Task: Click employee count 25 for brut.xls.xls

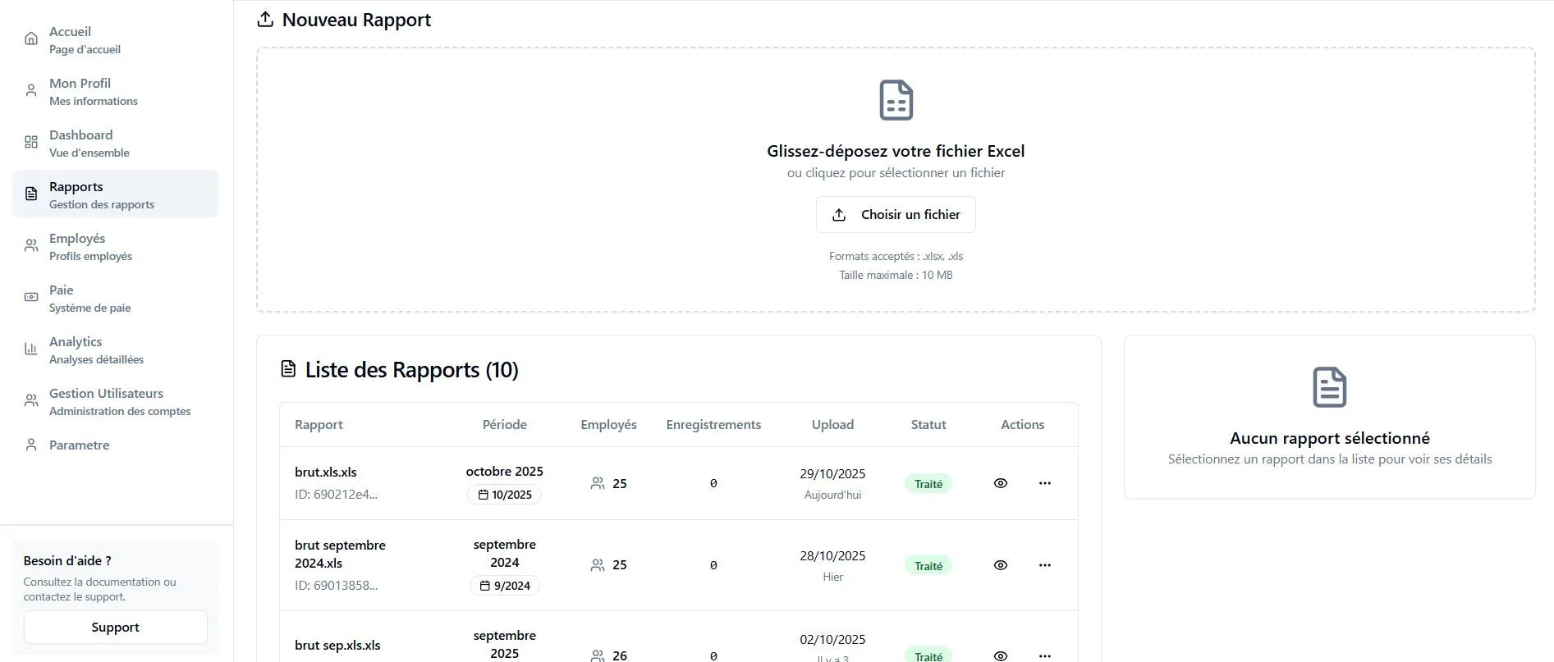Action: click(x=619, y=484)
